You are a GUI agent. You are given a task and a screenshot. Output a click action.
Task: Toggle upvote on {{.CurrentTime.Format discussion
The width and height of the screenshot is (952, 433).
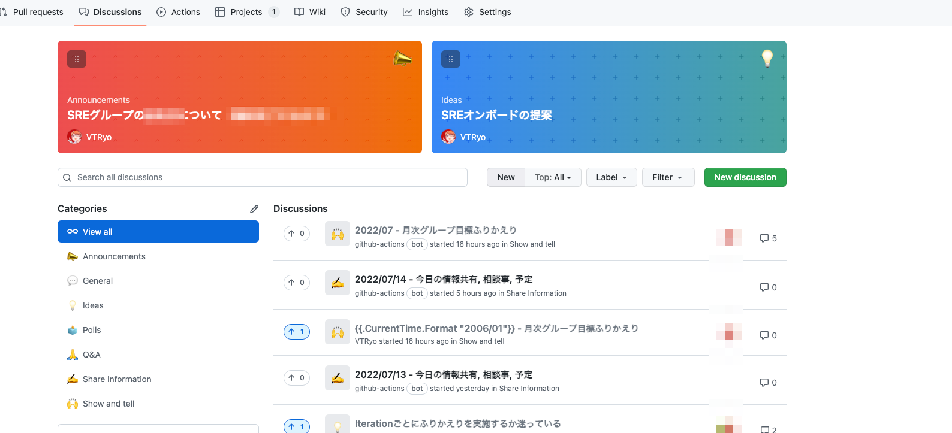point(297,331)
